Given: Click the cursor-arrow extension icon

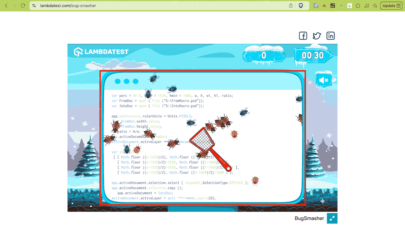Looking at the screenshot, I should tap(350, 6).
